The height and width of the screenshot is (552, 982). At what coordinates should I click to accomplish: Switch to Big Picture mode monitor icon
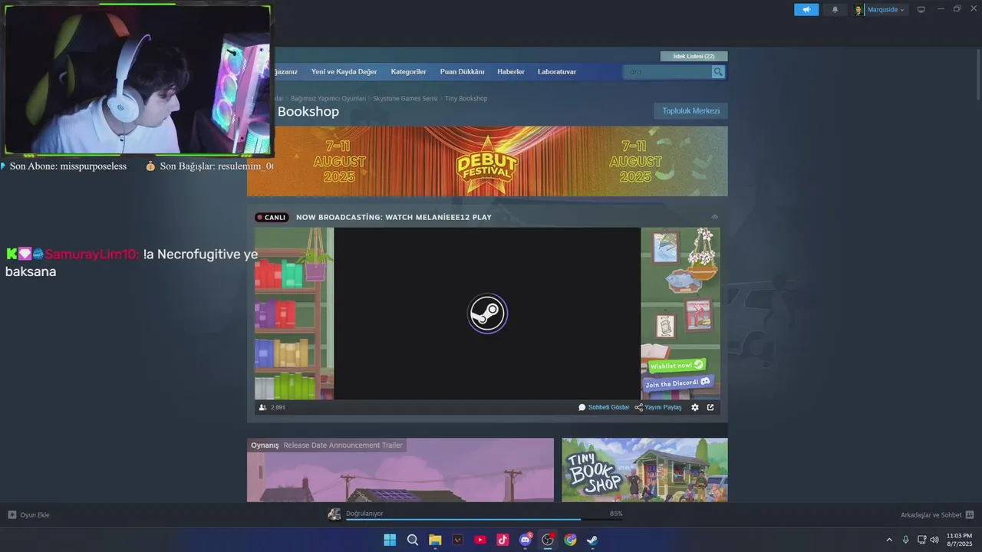(921, 10)
